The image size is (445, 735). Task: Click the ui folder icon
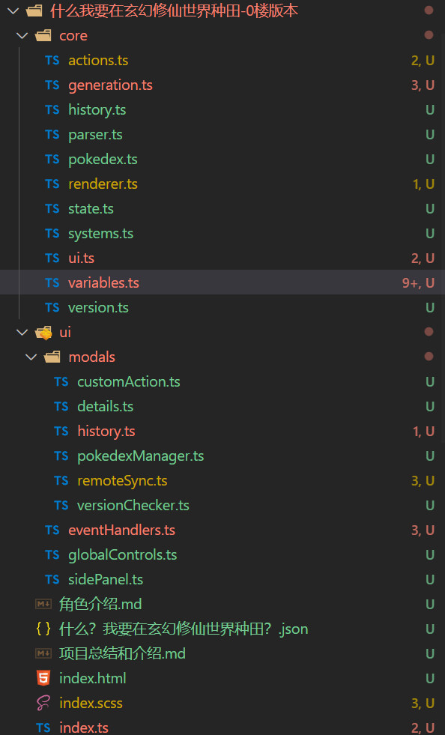point(43,333)
